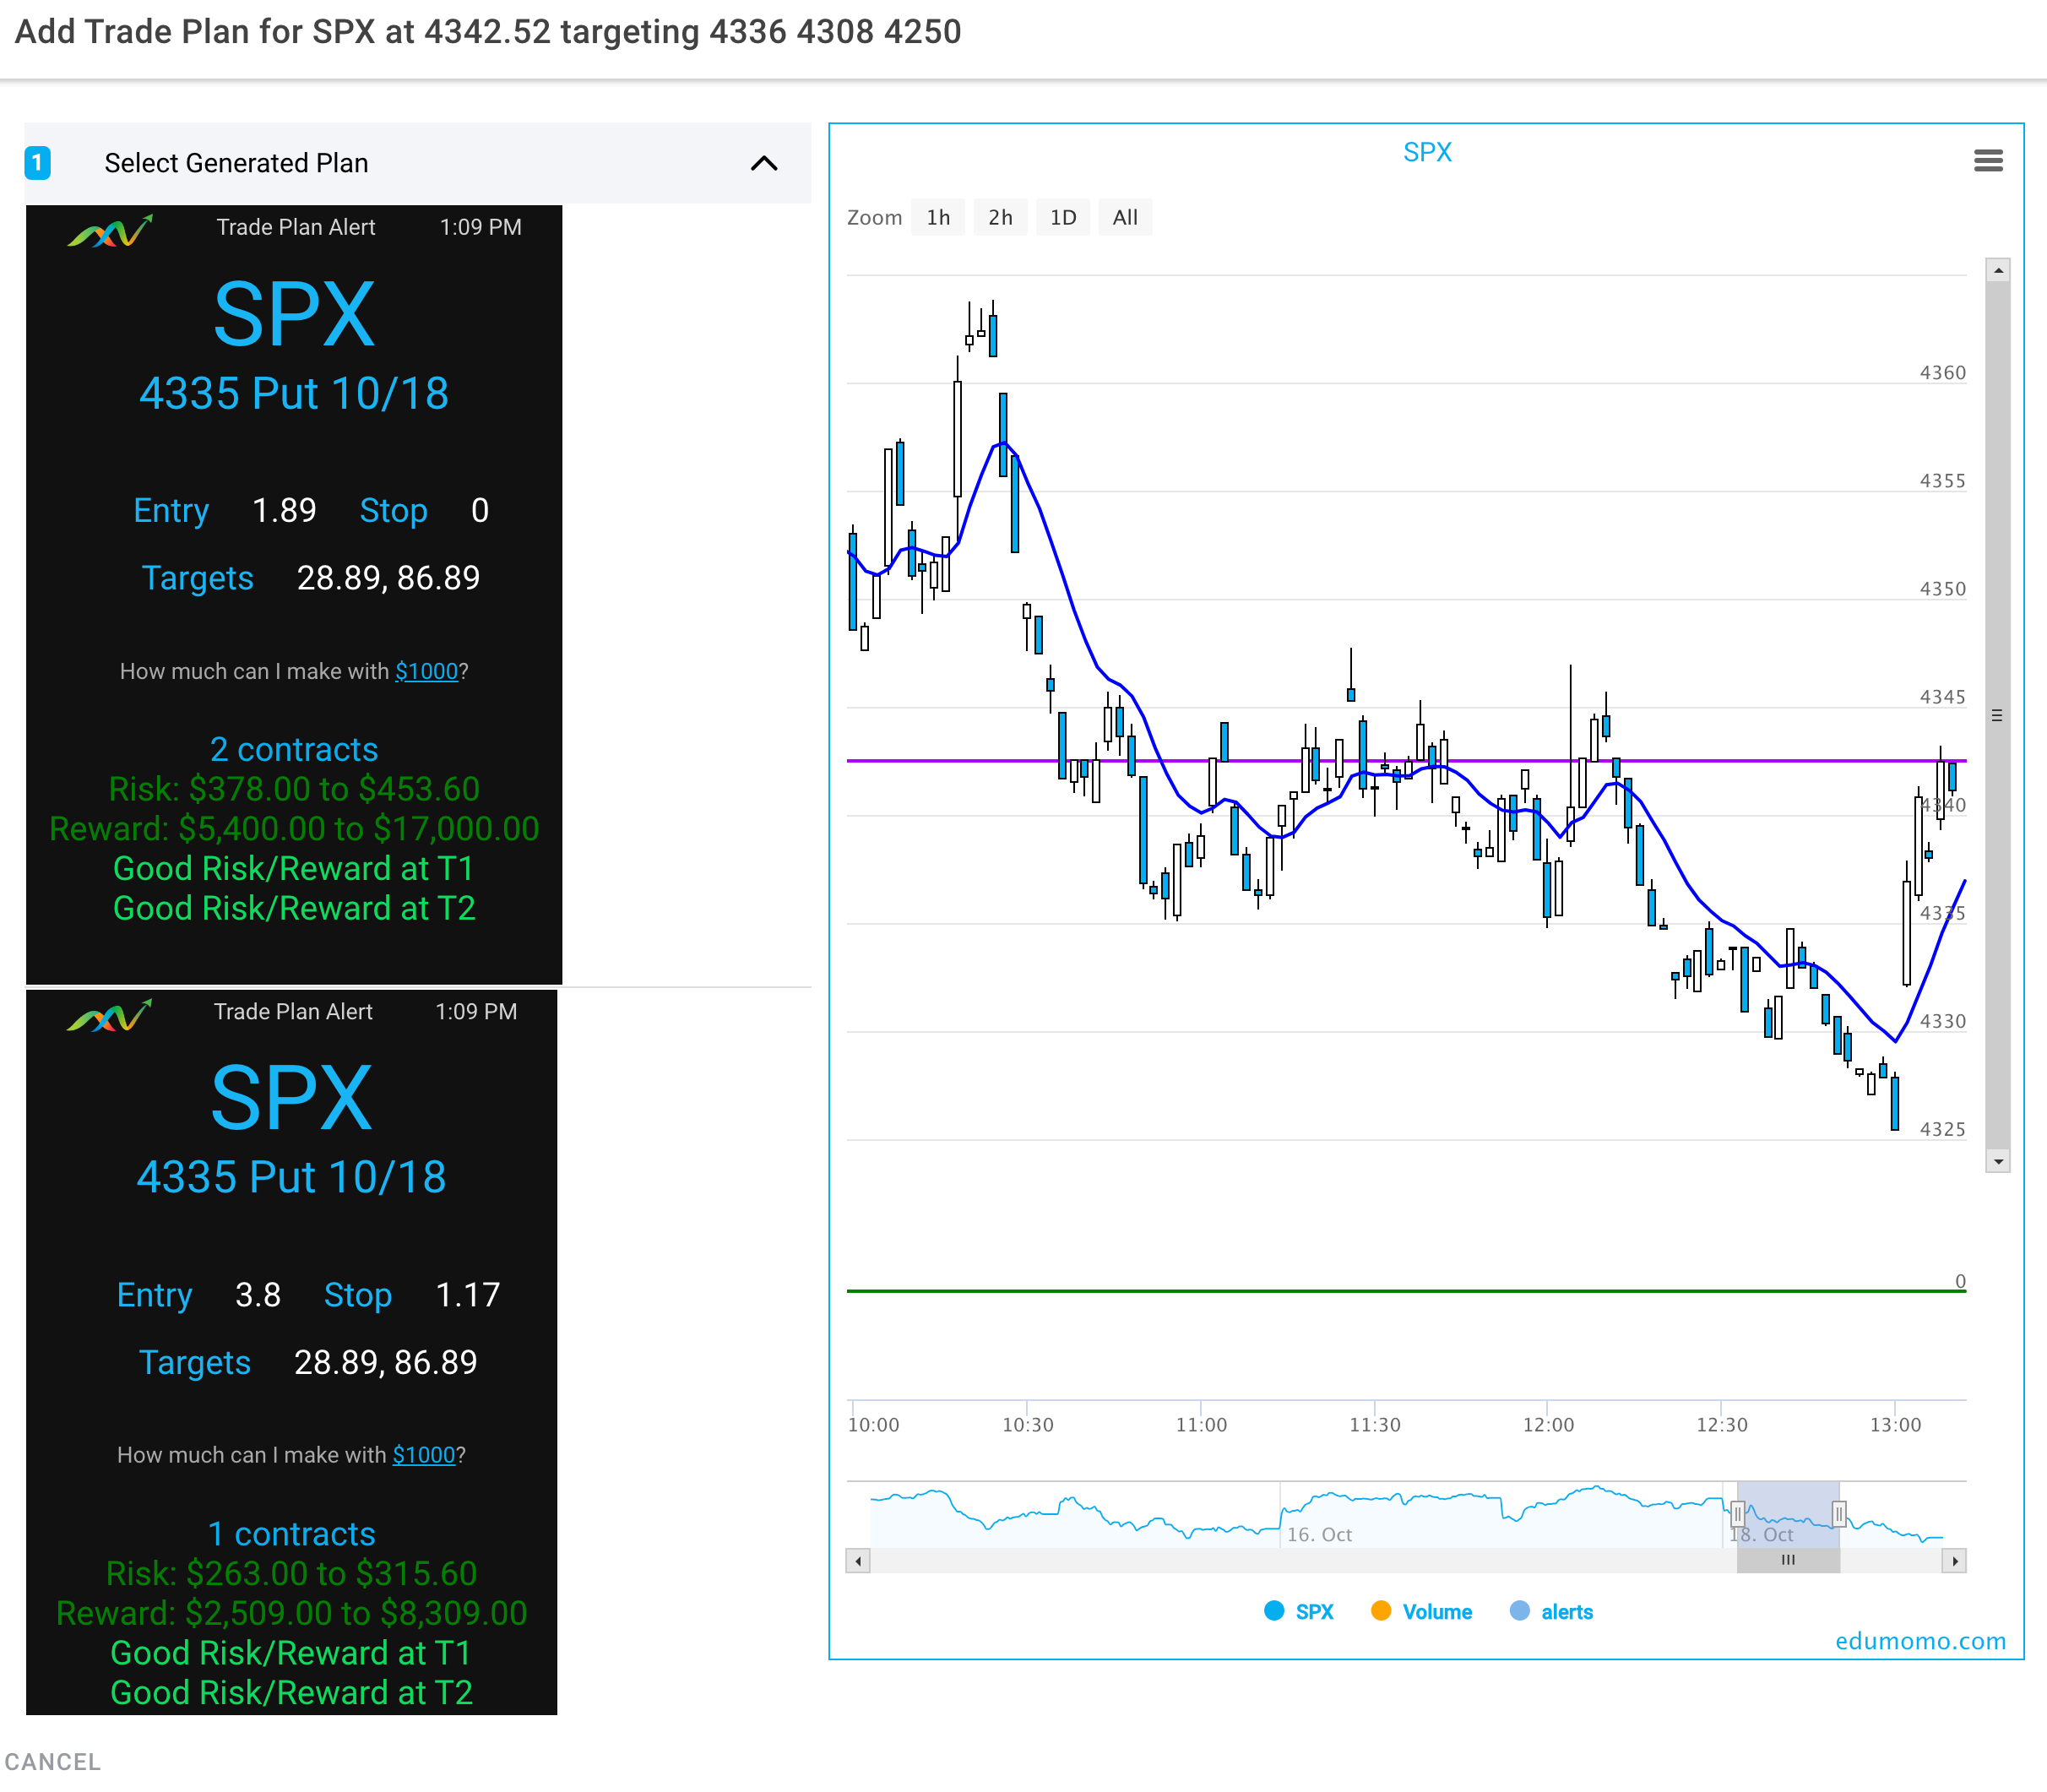Click the navigator right scroll arrow

click(1954, 1560)
